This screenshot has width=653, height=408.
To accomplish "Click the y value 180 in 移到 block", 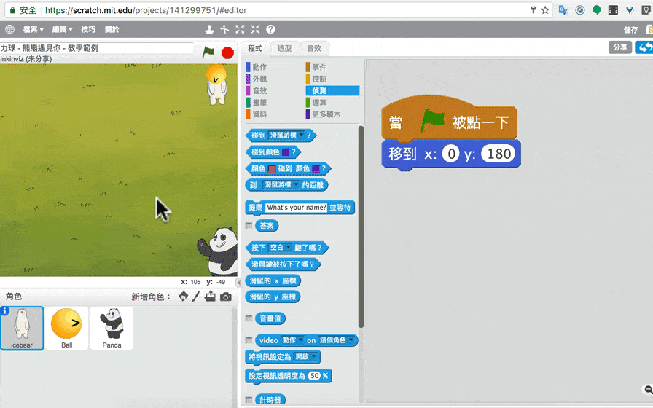I will click(498, 154).
